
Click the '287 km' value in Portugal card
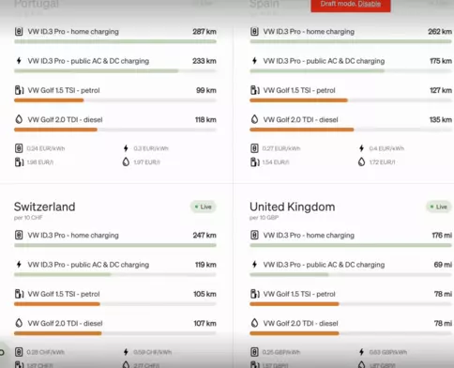(204, 32)
